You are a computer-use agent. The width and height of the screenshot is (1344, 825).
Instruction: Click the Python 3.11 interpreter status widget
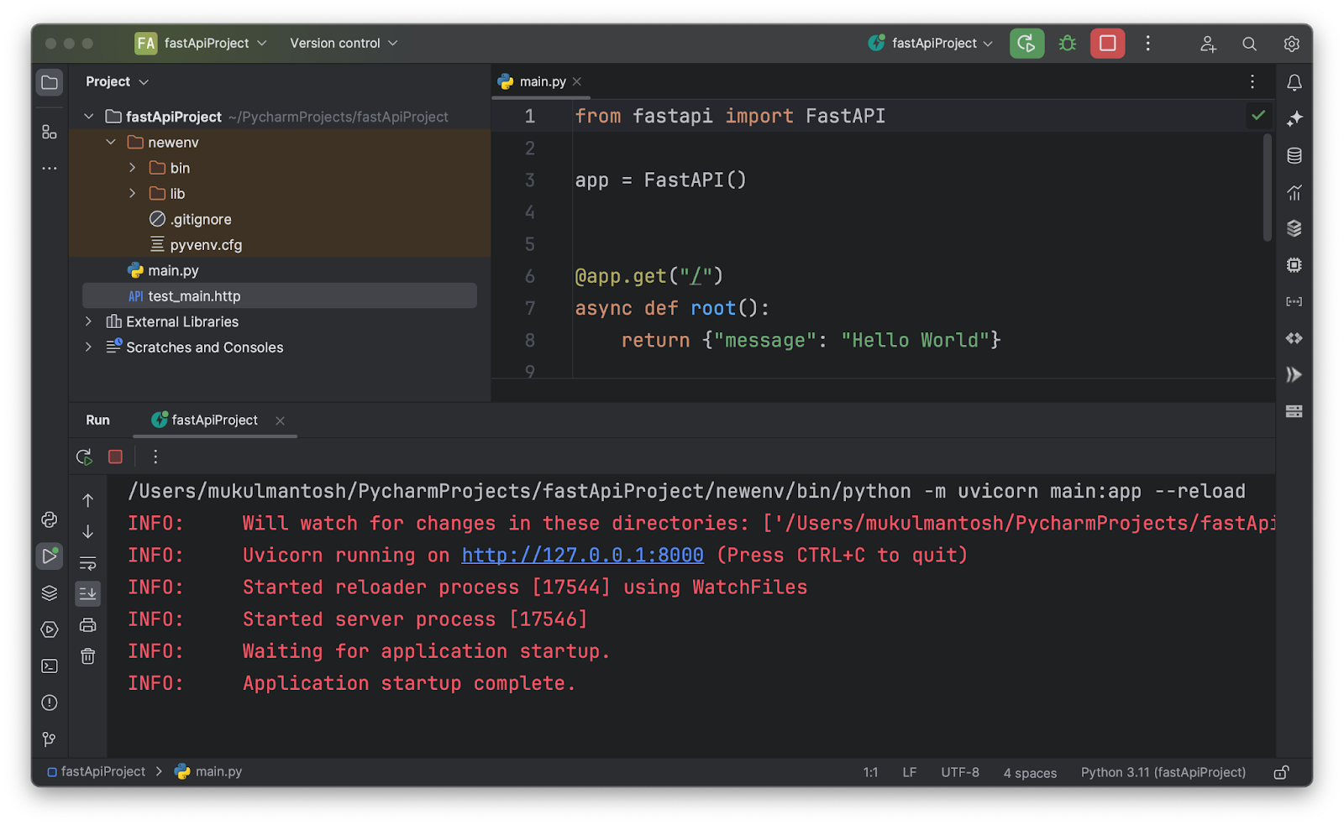pyautogui.click(x=1163, y=772)
